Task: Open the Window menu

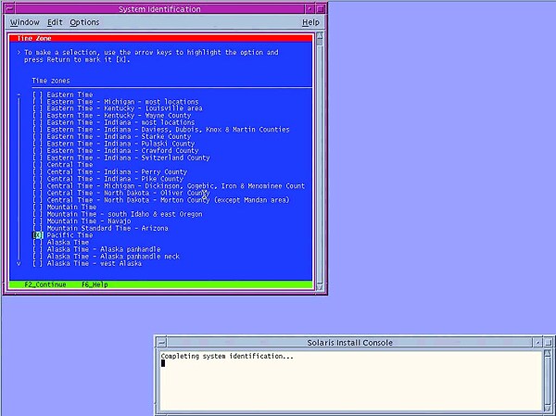Action: click(24, 22)
